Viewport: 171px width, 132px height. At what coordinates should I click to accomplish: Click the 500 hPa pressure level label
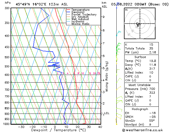coord(7,57)
